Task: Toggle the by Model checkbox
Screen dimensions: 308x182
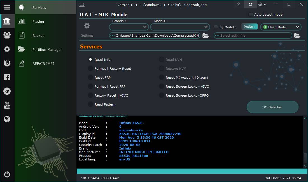Action: pyautogui.click(x=216, y=27)
